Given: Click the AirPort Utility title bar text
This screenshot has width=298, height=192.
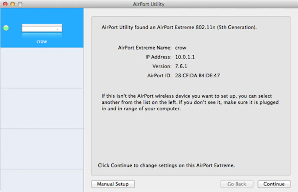Looking at the screenshot, I should coord(149,4).
